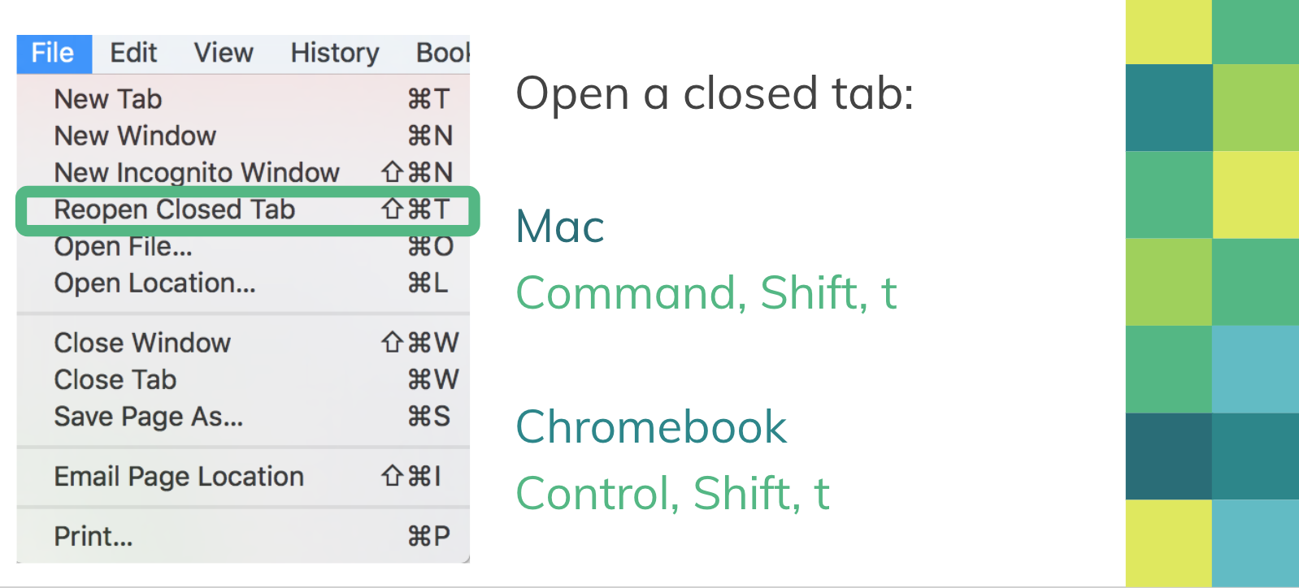Open the File menu in menu bar
Viewport: 1299px width, 588px height.
tap(53, 54)
